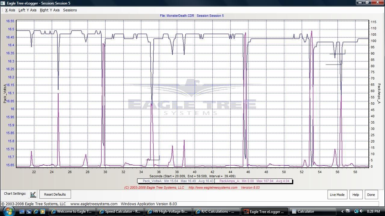Image resolution: width=385 pixels, height=216 pixels.
Task: Click the Help button
Action: (356, 194)
